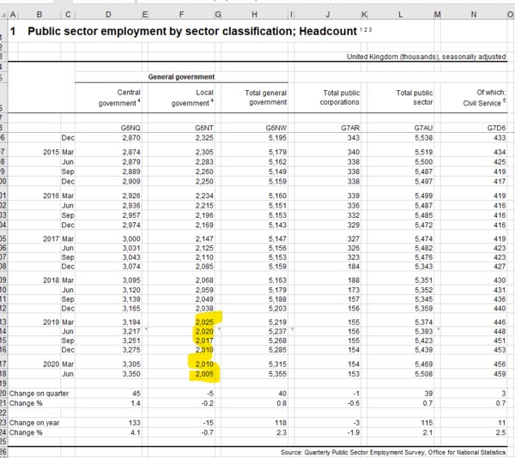Select the highlighted 2,017 cell
The height and width of the screenshot is (458, 515).
[x=203, y=338]
